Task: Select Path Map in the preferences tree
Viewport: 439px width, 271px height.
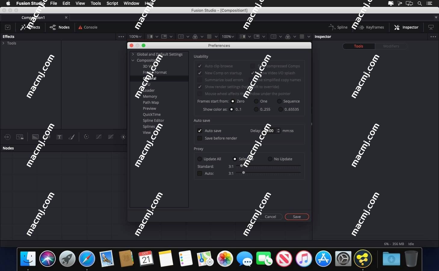Action: click(x=151, y=102)
